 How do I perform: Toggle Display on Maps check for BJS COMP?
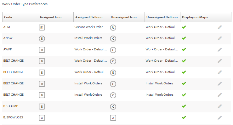[184, 106]
